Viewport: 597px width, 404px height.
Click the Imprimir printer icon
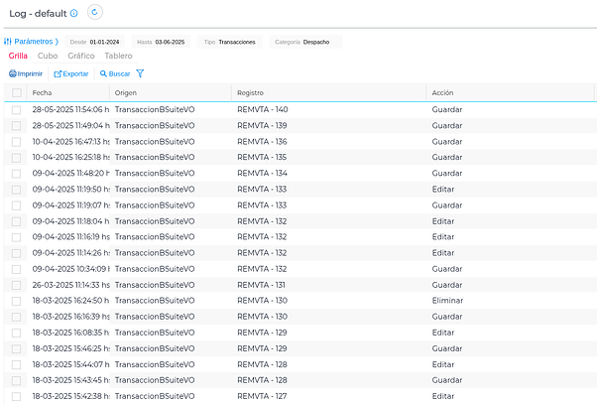point(13,73)
